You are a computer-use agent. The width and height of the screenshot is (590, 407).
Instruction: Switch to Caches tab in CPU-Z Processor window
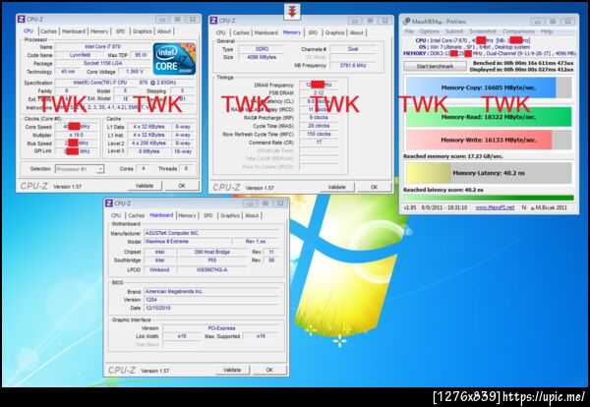(48, 31)
